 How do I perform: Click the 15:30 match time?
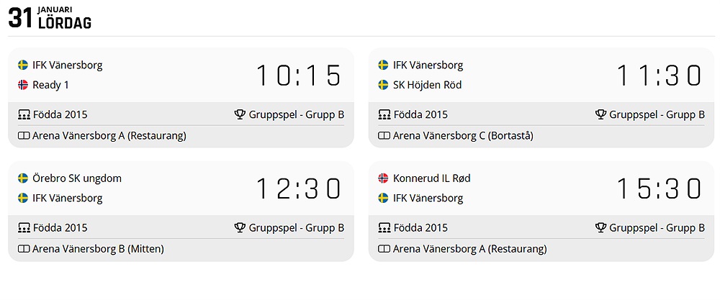(x=659, y=188)
